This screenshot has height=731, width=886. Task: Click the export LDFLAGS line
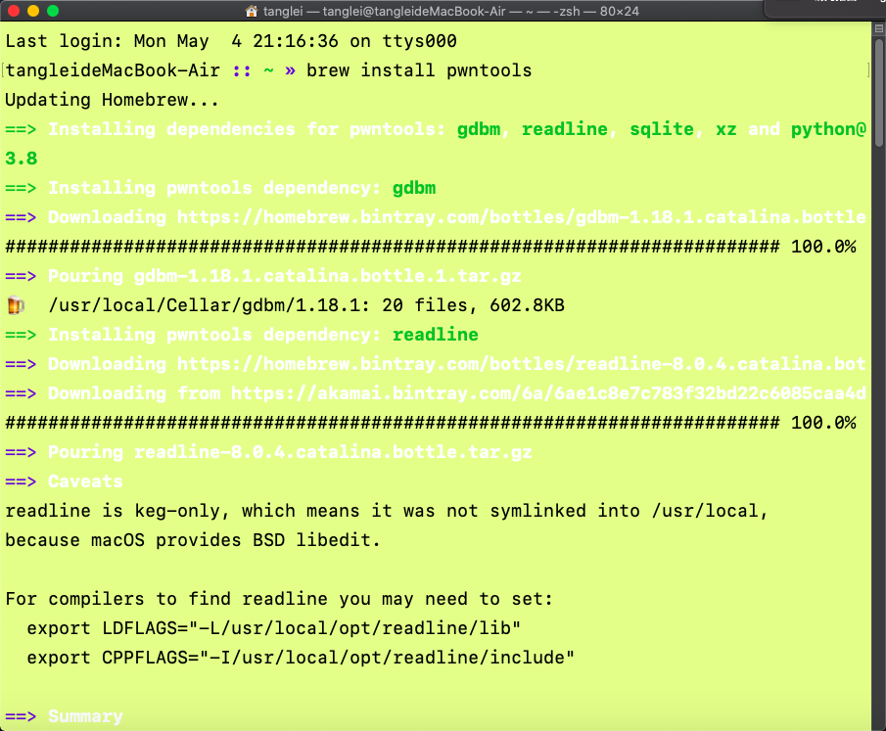click(x=273, y=628)
